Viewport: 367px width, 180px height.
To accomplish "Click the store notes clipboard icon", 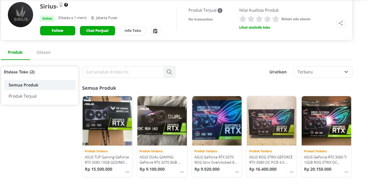I will [155, 31].
